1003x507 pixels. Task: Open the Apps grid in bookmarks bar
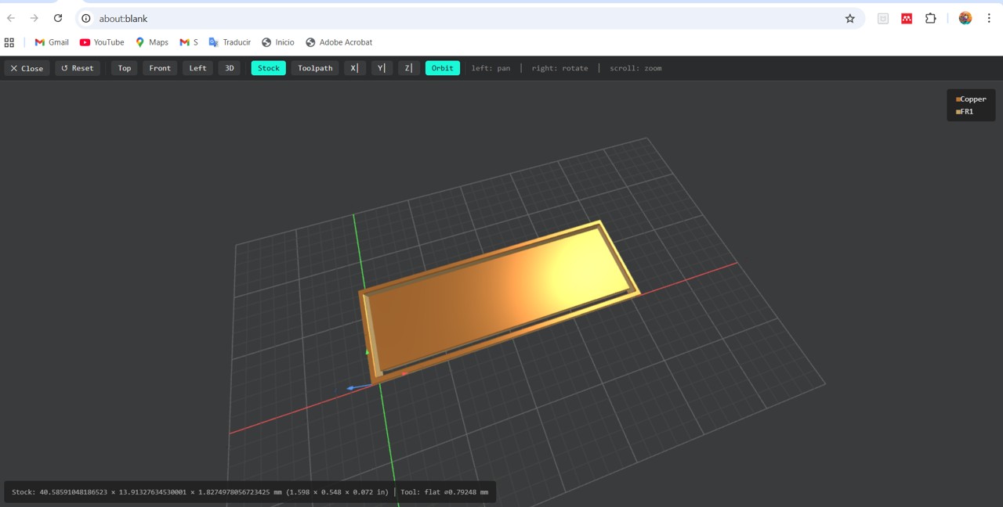click(9, 42)
